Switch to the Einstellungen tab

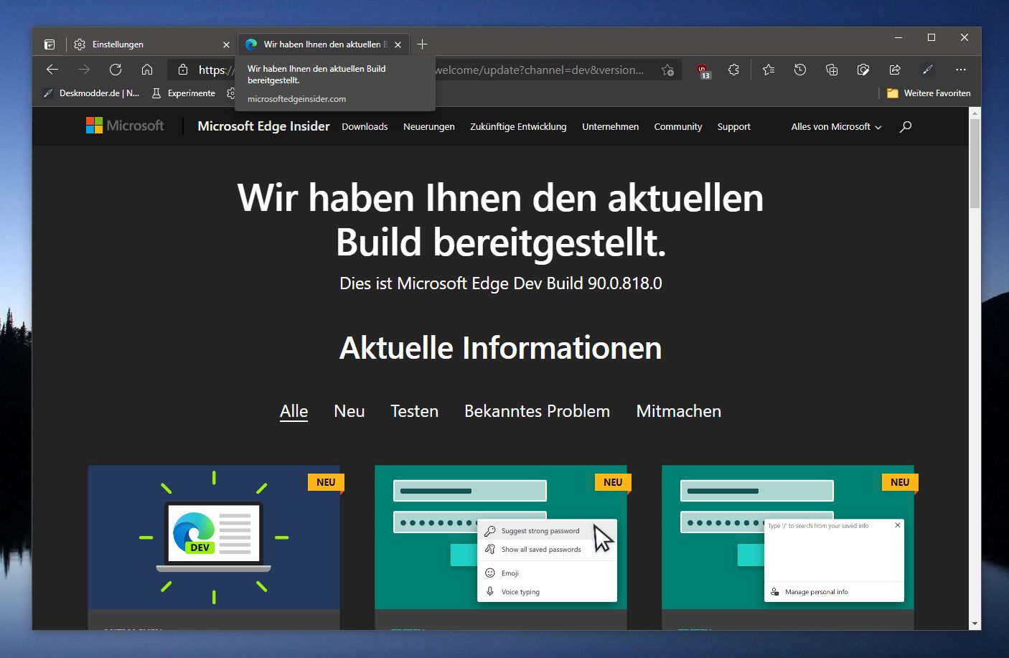coord(152,44)
